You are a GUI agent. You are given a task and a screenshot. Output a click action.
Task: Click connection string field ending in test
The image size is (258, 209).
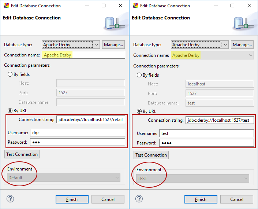click(x=220, y=120)
